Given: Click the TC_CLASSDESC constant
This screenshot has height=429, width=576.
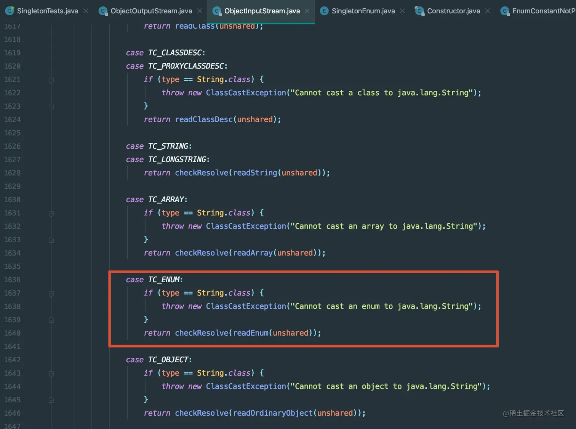Looking at the screenshot, I should pos(175,53).
